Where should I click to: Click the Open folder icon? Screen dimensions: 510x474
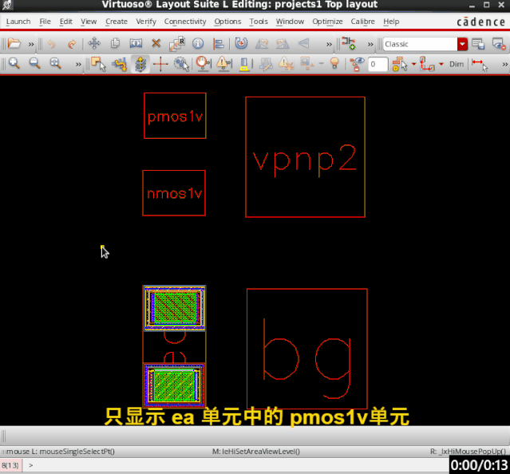coord(14,44)
